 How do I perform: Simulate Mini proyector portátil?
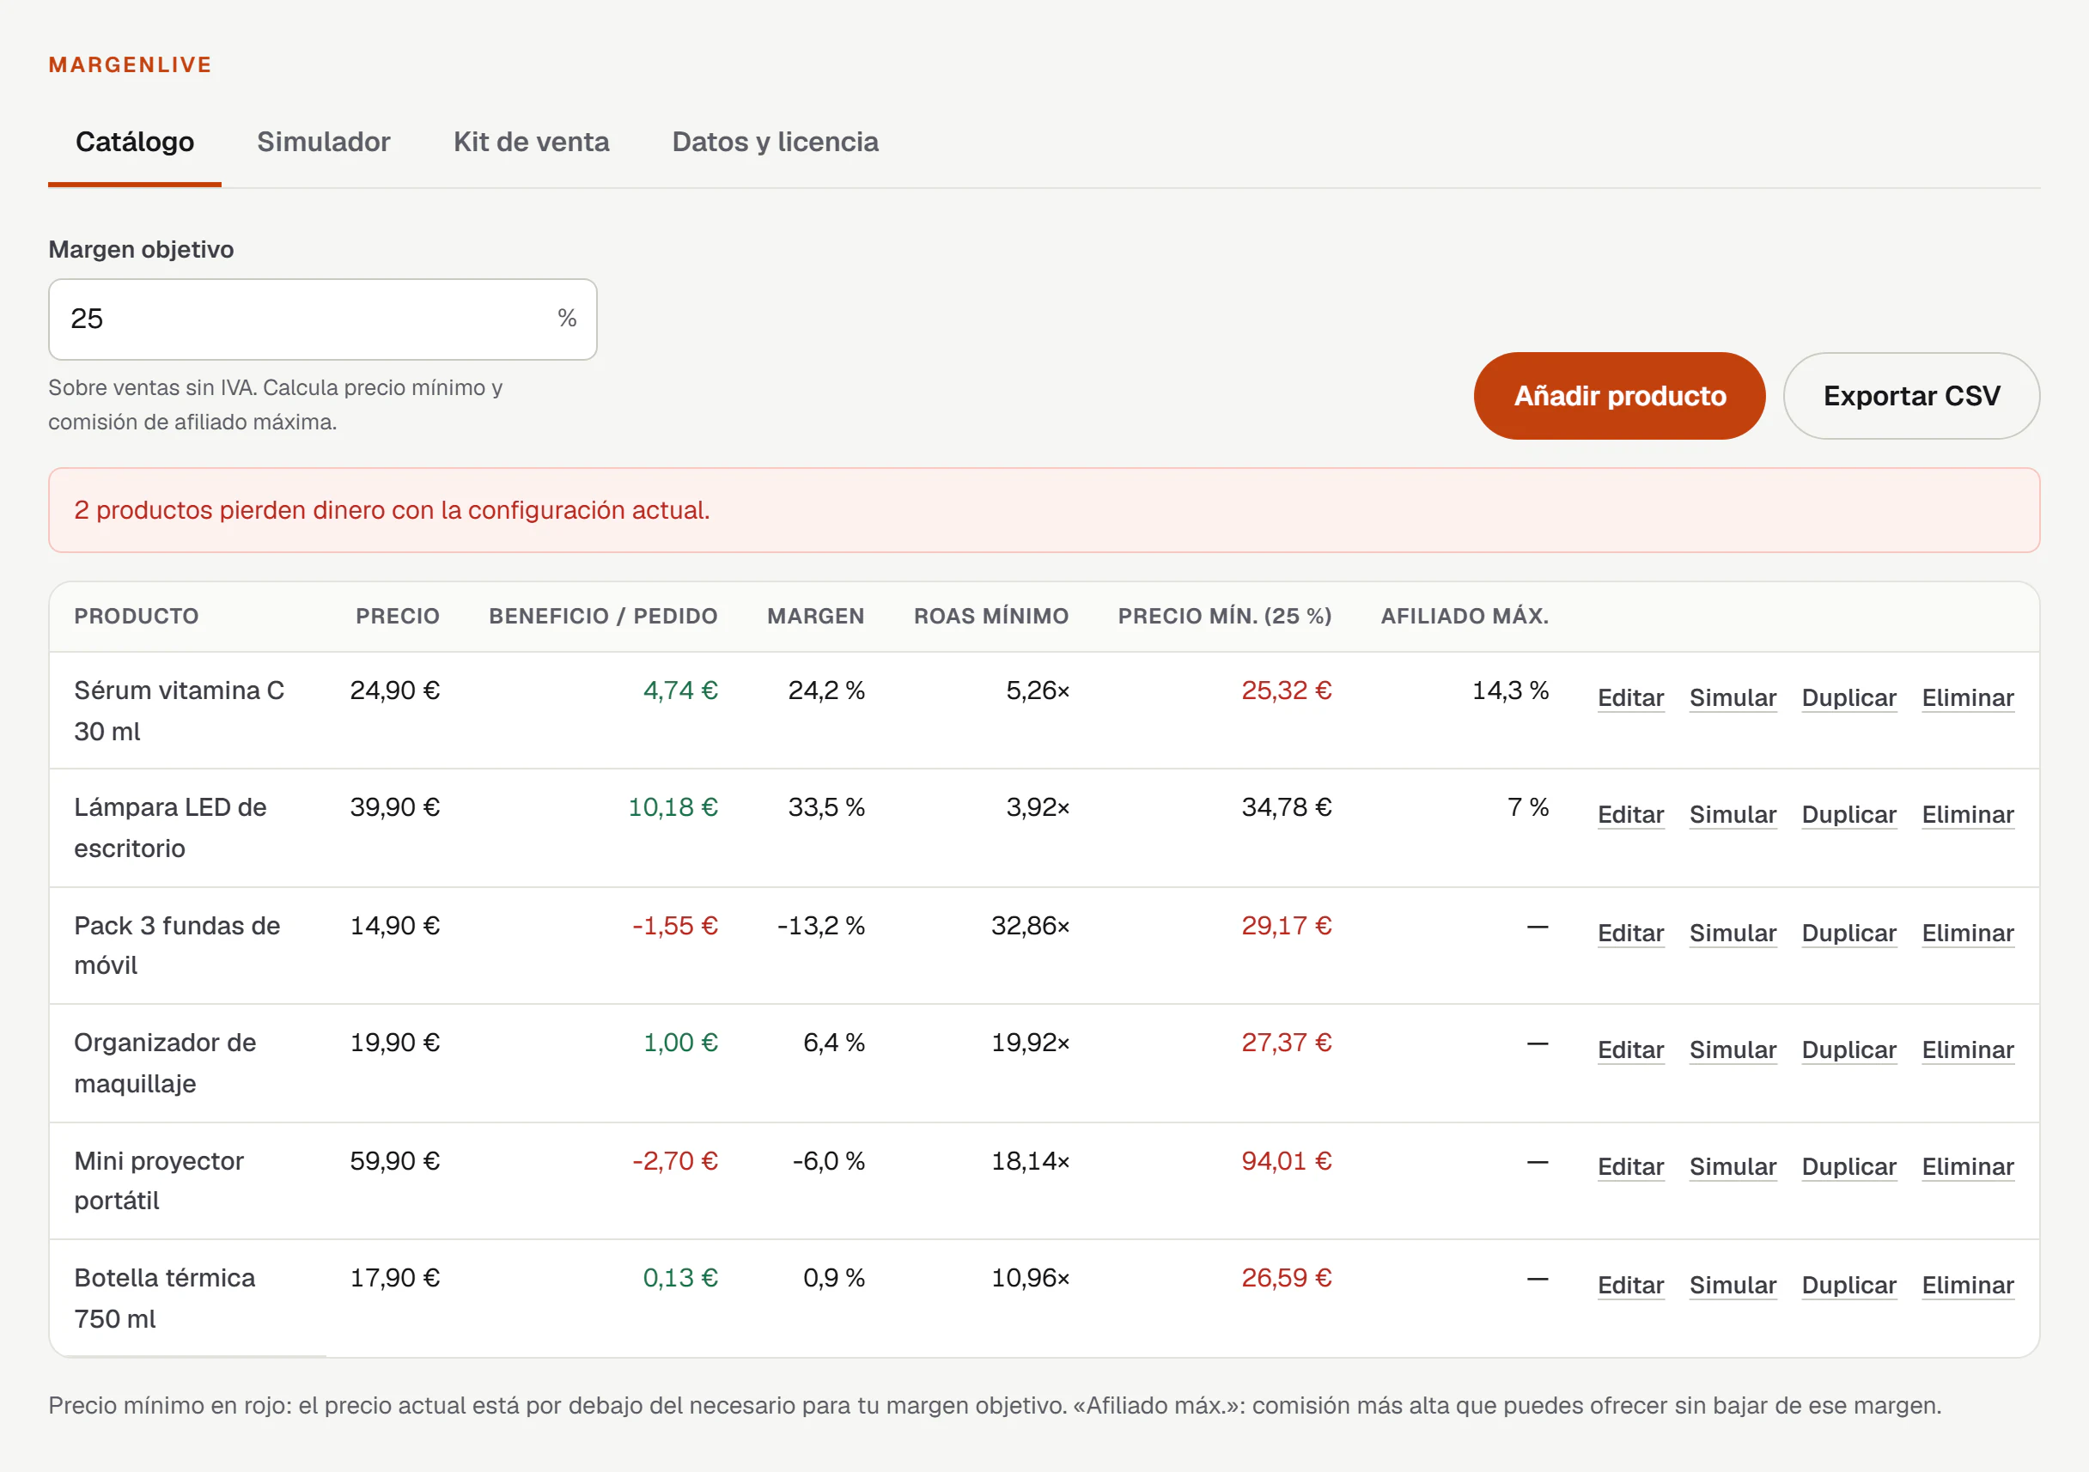tap(1733, 1166)
